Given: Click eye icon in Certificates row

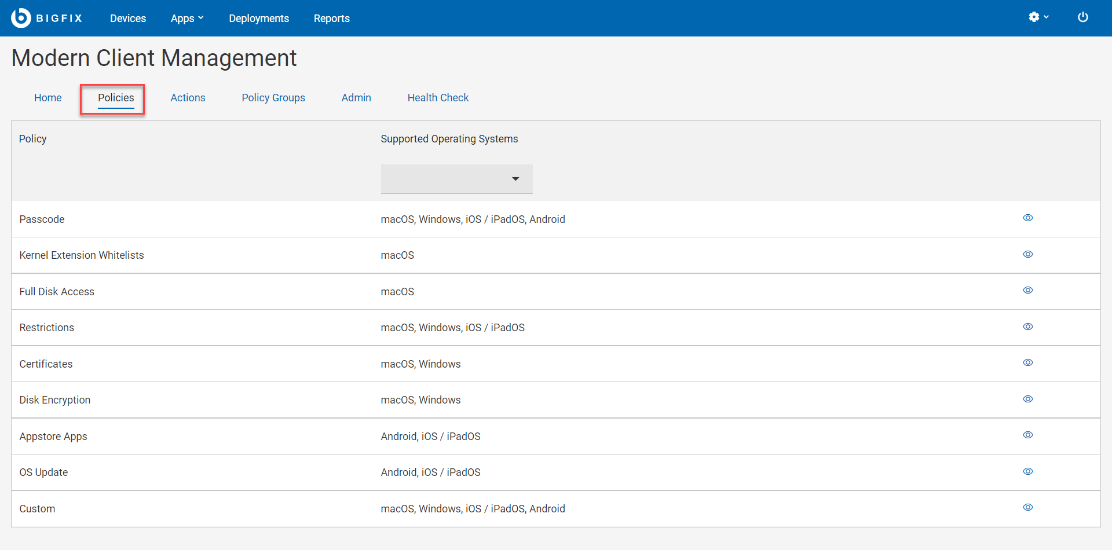Looking at the screenshot, I should click(x=1027, y=363).
